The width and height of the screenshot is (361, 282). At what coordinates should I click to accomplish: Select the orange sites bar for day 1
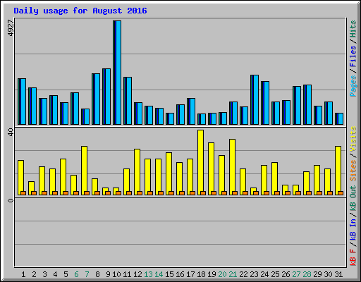[x=23, y=193]
